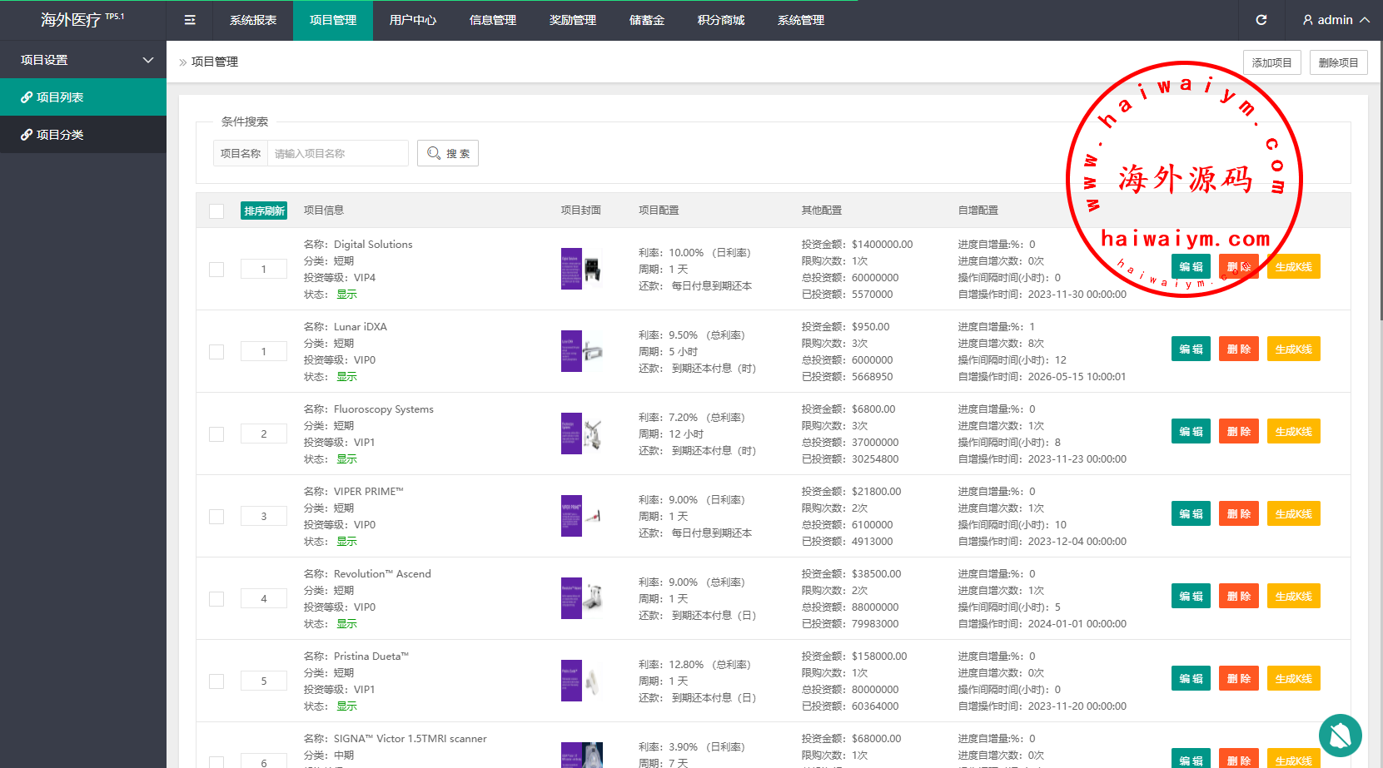Image resolution: width=1383 pixels, height=768 pixels.
Task: Toggle the sidebar collapse hamburger icon
Action: tap(190, 20)
